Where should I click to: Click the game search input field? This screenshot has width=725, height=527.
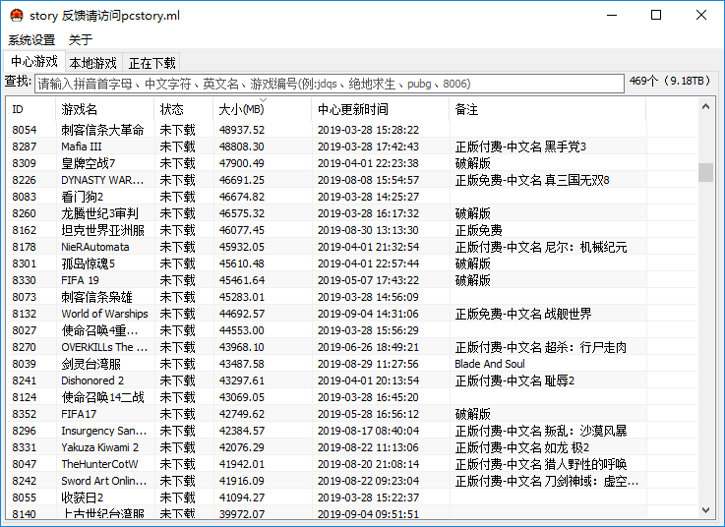pyautogui.click(x=329, y=84)
